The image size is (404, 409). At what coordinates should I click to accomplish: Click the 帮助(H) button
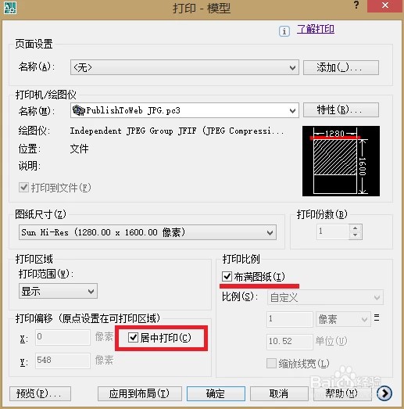342,393
